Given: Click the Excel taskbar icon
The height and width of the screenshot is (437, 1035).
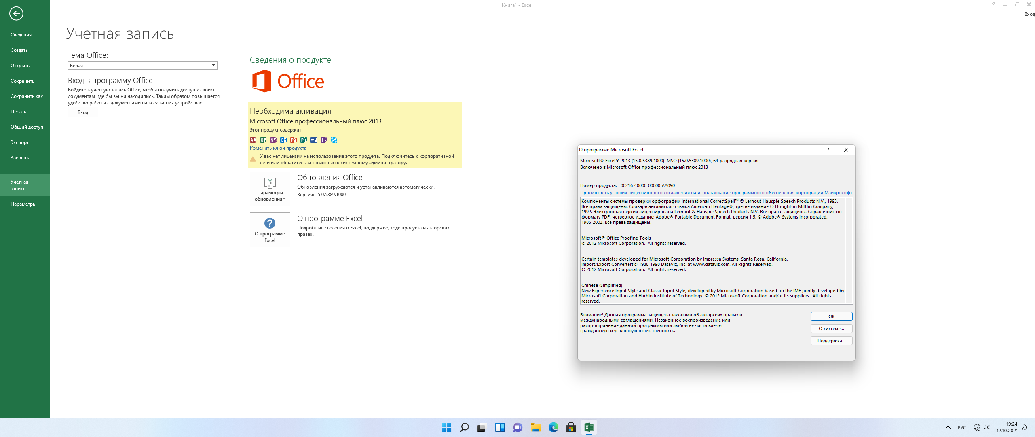Looking at the screenshot, I should (589, 427).
